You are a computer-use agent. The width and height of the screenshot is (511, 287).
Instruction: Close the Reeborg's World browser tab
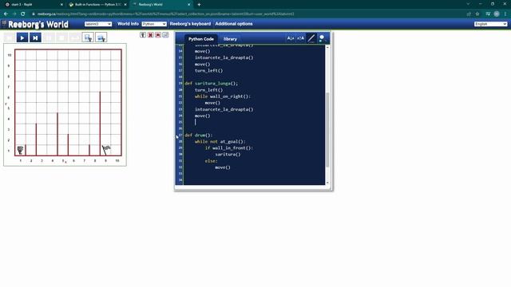188,5
